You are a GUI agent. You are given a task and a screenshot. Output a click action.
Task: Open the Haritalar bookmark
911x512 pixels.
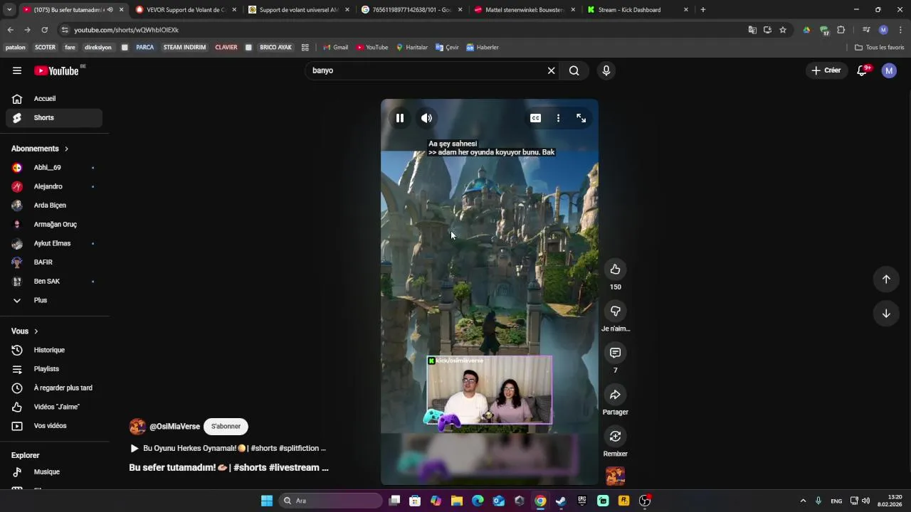[412, 48]
